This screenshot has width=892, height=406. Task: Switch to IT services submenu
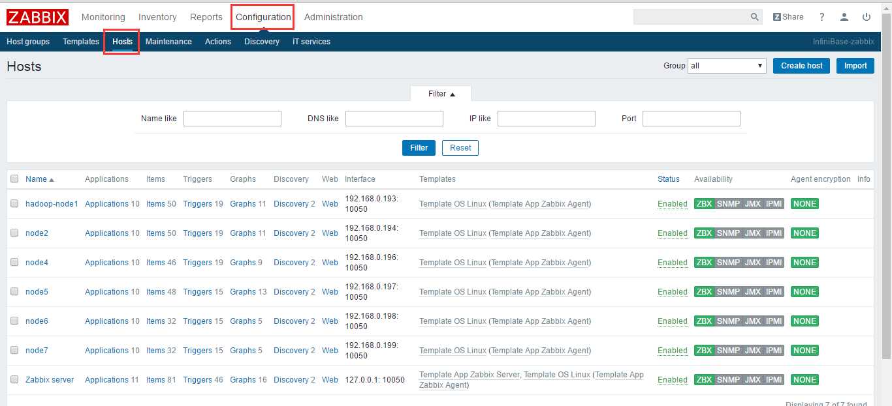click(x=311, y=42)
